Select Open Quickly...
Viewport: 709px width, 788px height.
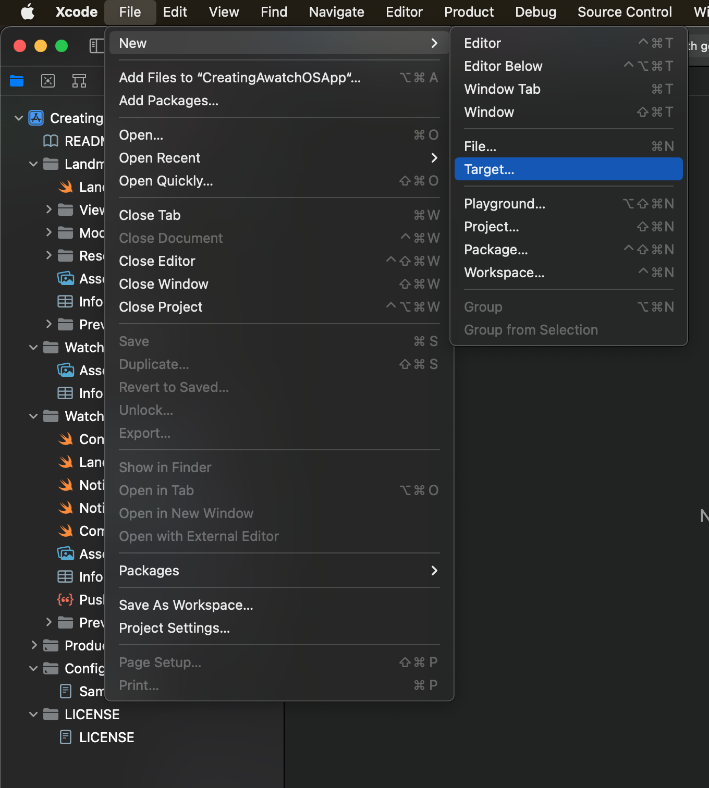point(279,181)
